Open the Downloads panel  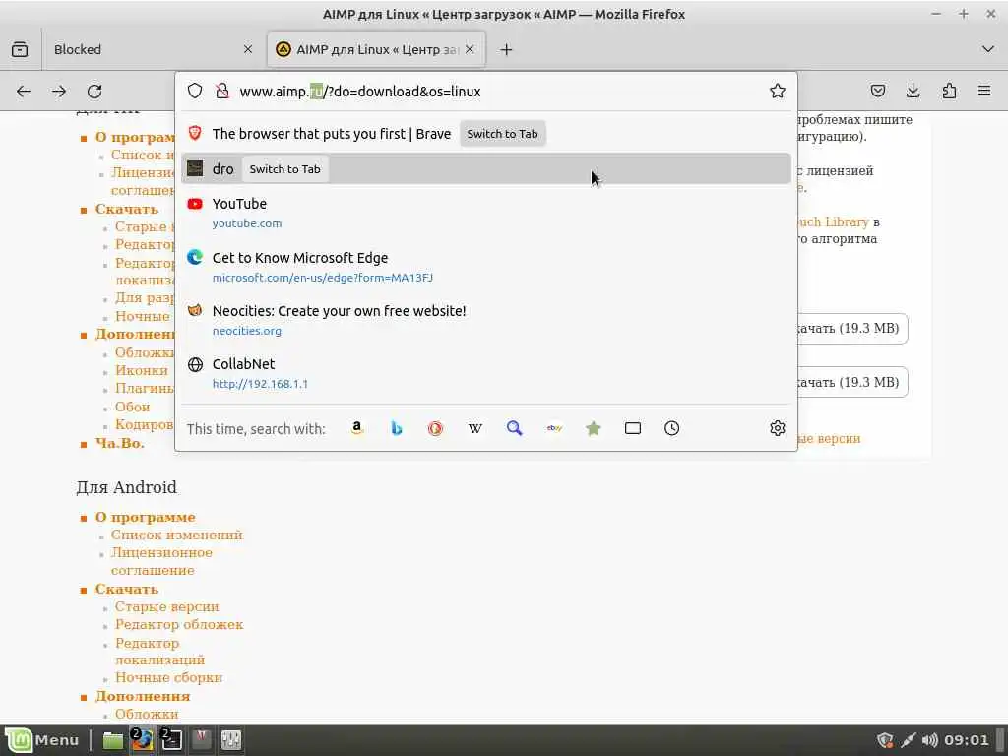(913, 91)
